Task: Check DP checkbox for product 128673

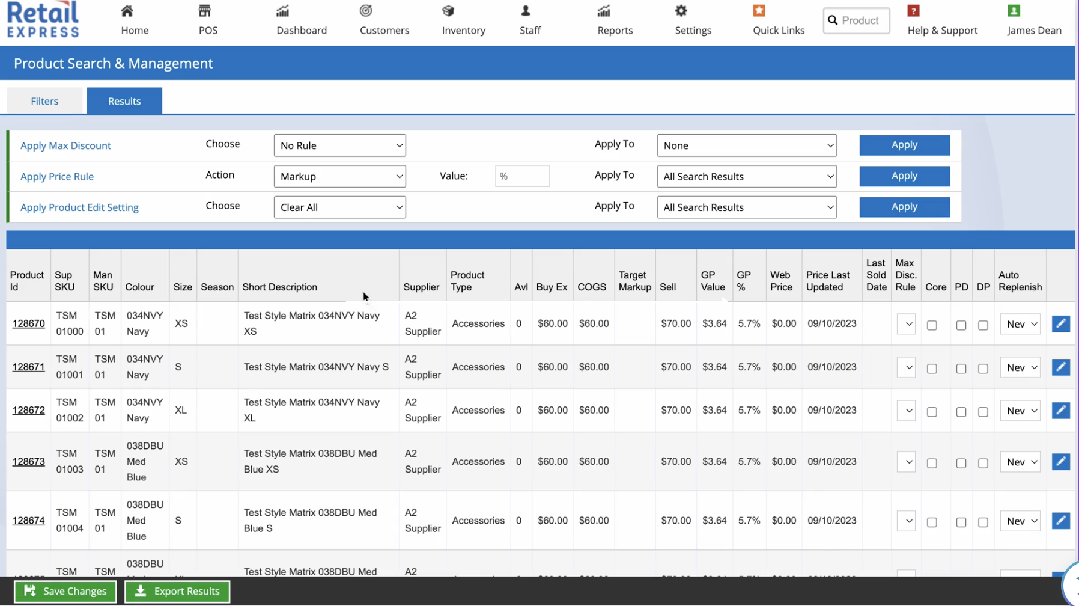Action: (983, 463)
